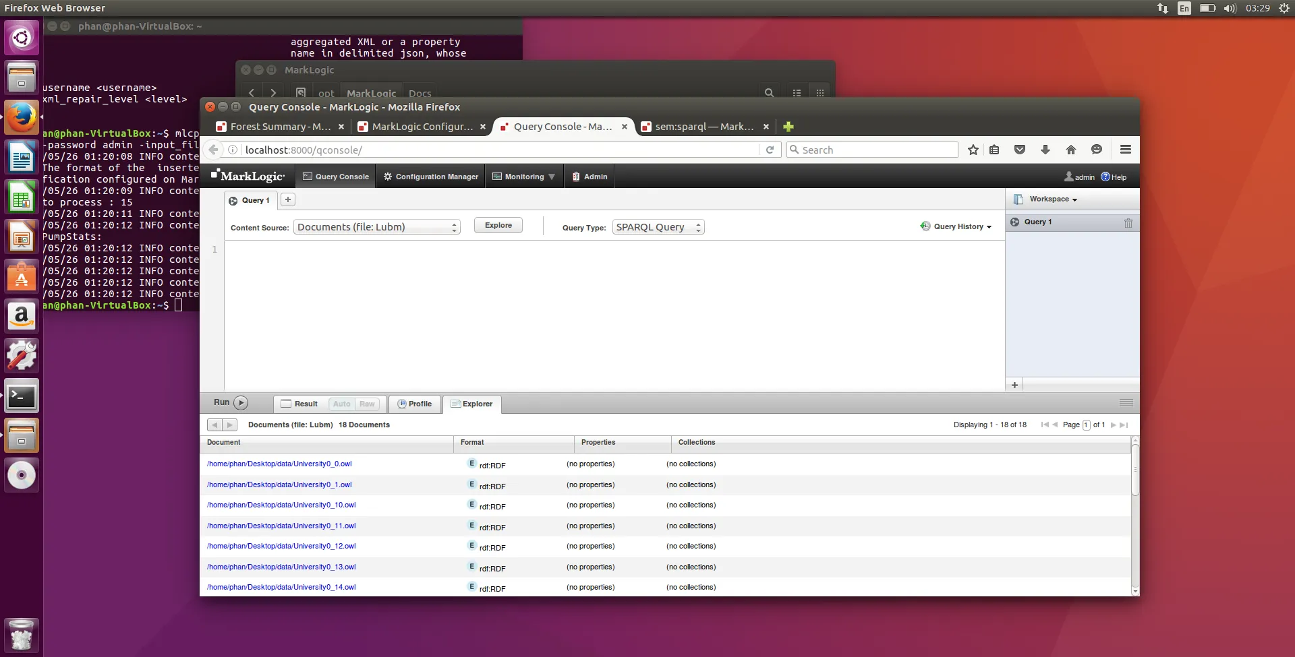Click the Firefox back arrow button
The image size is (1295, 657).
click(213, 150)
